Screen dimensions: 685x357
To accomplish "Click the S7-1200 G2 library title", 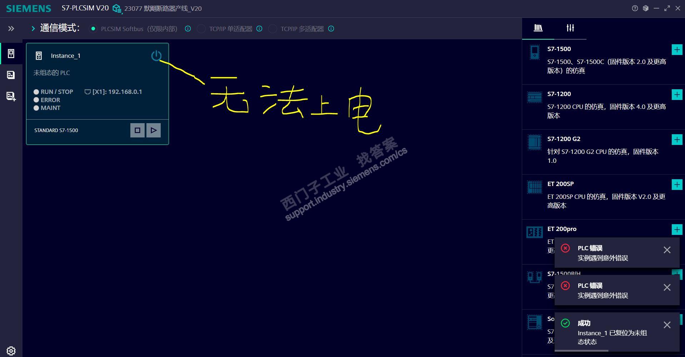I will tap(564, 139).
